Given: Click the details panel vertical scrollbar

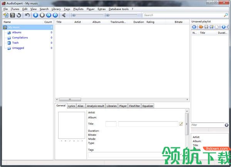Looking at the screenshot, I should click(x=187, y=124).
